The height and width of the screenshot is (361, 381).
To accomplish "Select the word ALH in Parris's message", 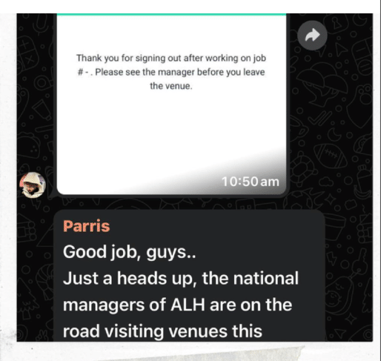I will point(188,305).
